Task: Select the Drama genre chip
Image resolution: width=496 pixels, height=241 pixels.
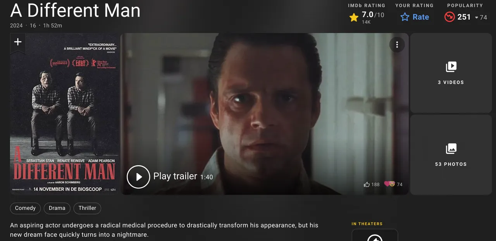Action: [x=57, y=208]
